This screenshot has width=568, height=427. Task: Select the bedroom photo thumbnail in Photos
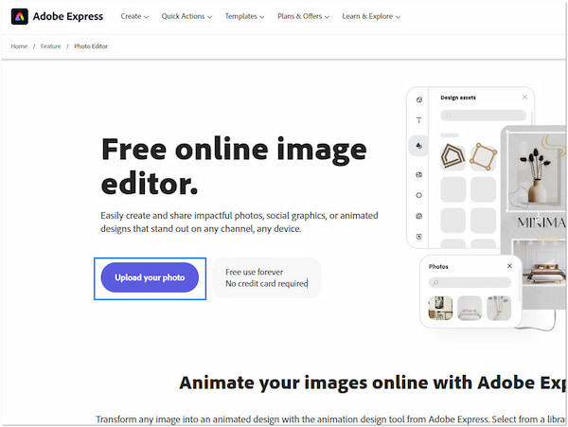point(470,308)
